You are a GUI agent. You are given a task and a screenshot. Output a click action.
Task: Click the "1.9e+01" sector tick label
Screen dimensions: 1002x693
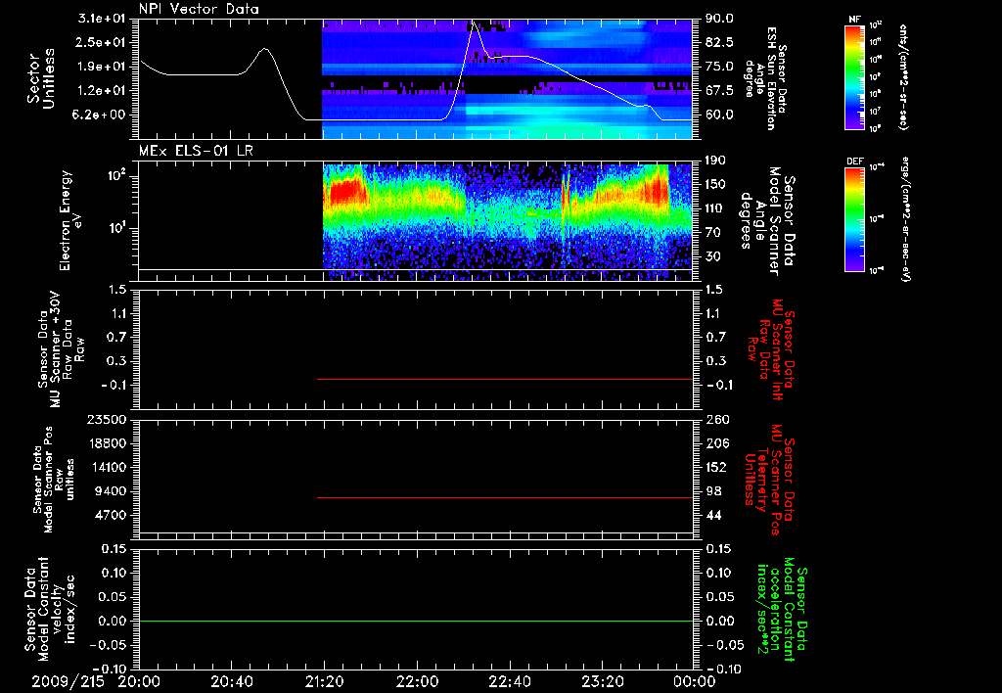click(102, 67)
